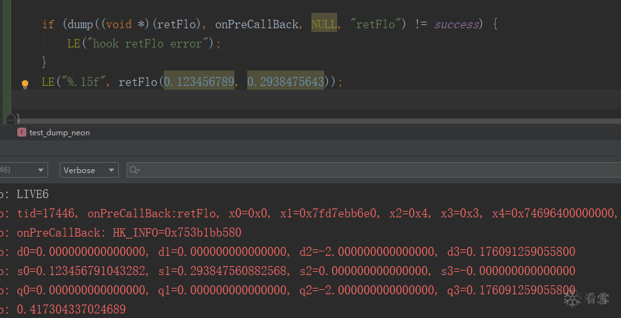Screen dimensions: 621x318
Task: Click the highlighted 0.123456789 literal
Action: [199, 82]
